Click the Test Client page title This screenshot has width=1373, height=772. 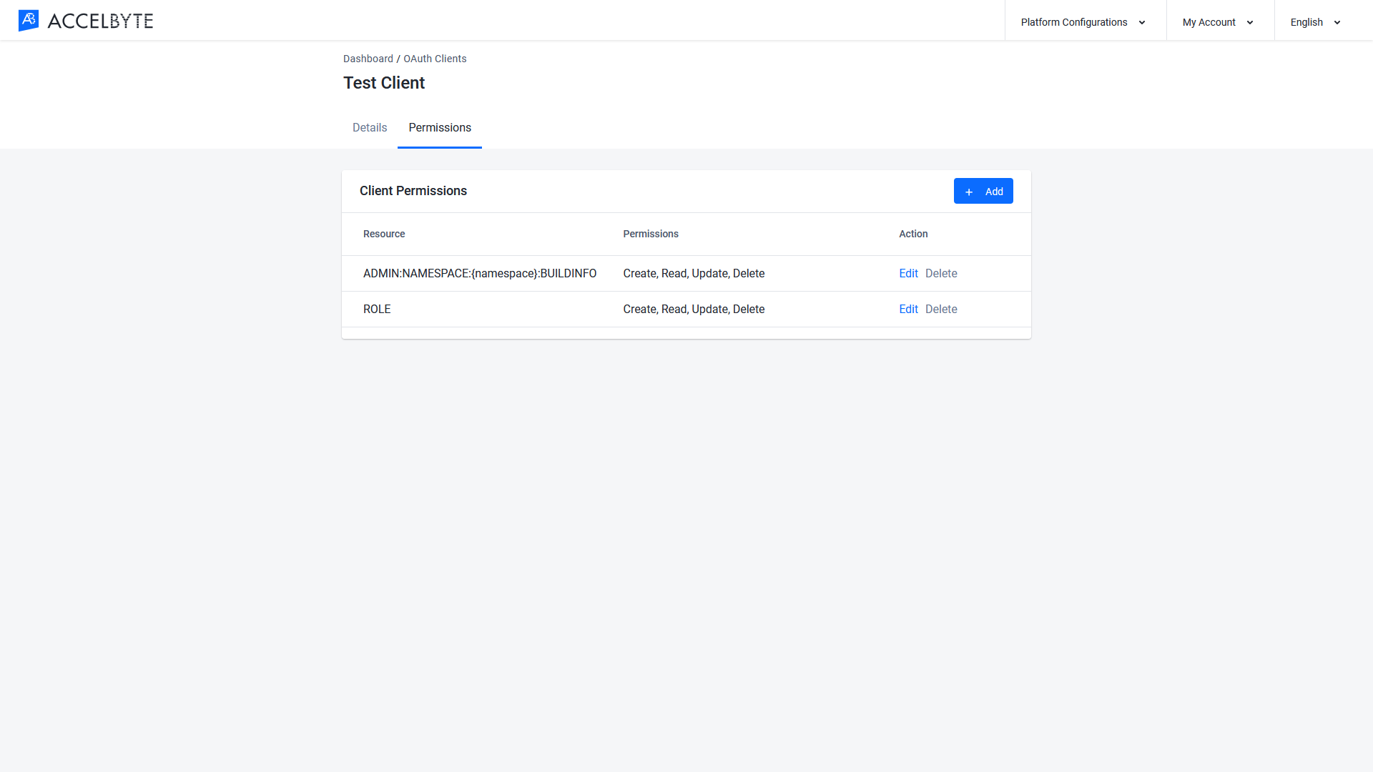[x=384, y=83]
